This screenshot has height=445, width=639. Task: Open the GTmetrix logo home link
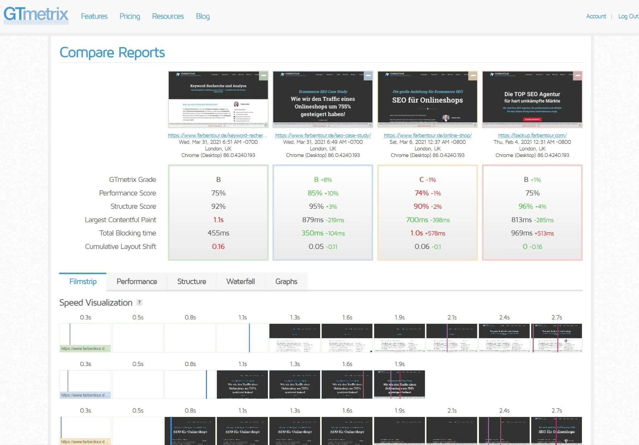(x=36, y=15)
